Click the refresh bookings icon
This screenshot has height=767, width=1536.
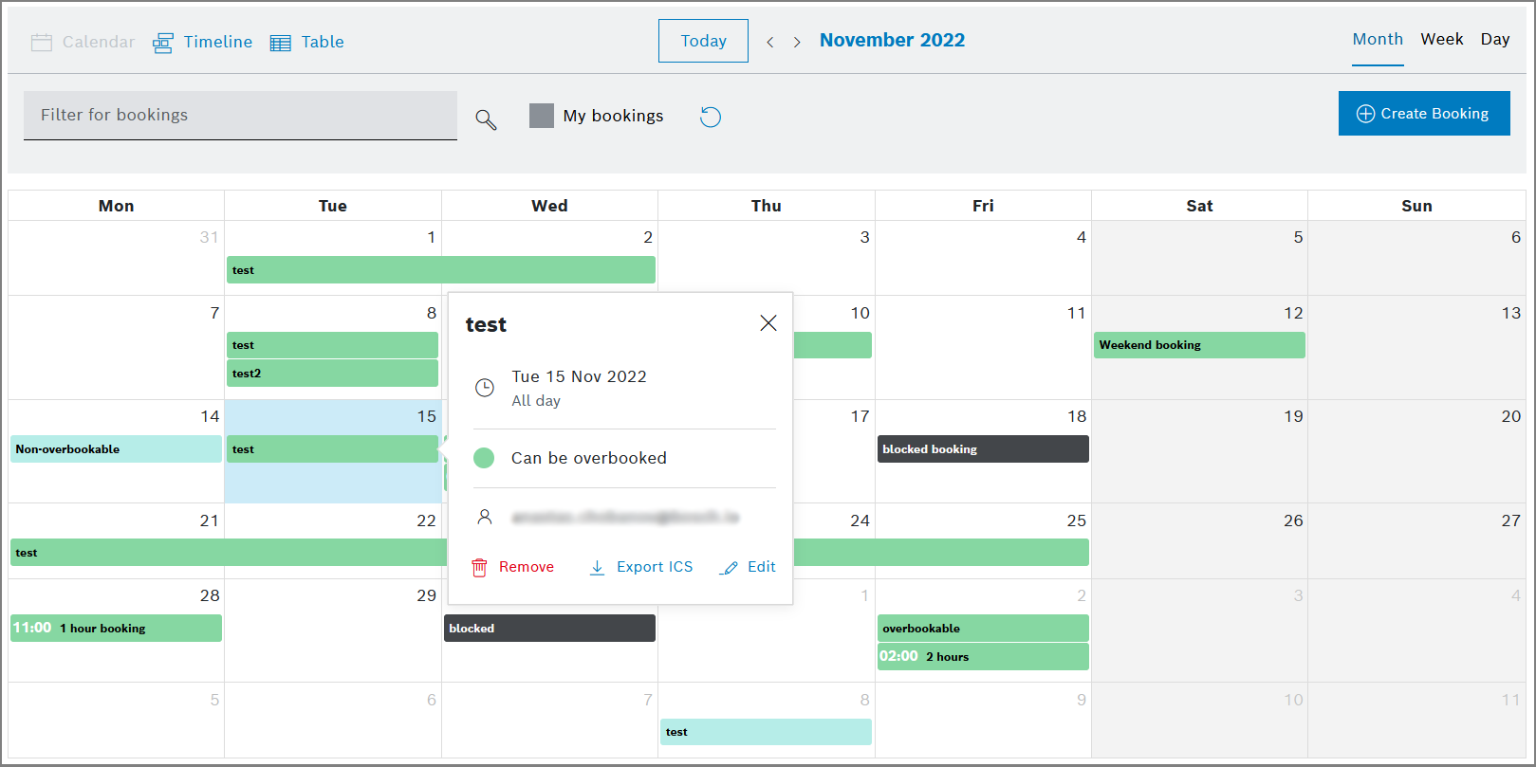[x=711, y=117]
